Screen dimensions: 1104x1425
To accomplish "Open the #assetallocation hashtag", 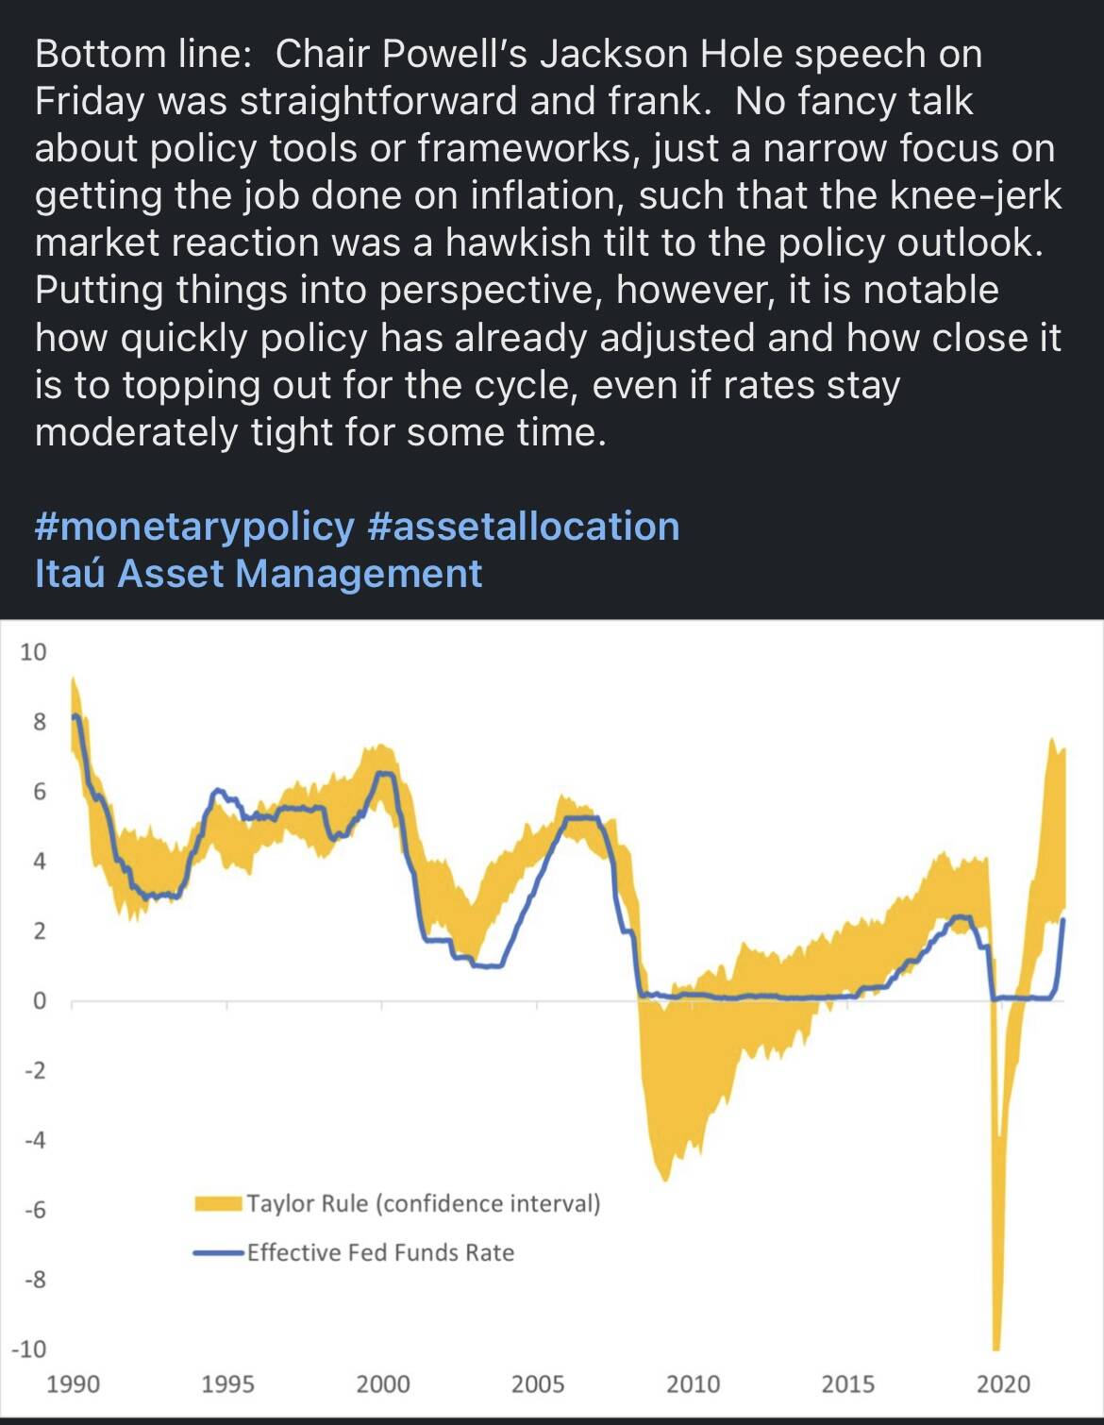I will pyautogui.click(x=524, y=528).
